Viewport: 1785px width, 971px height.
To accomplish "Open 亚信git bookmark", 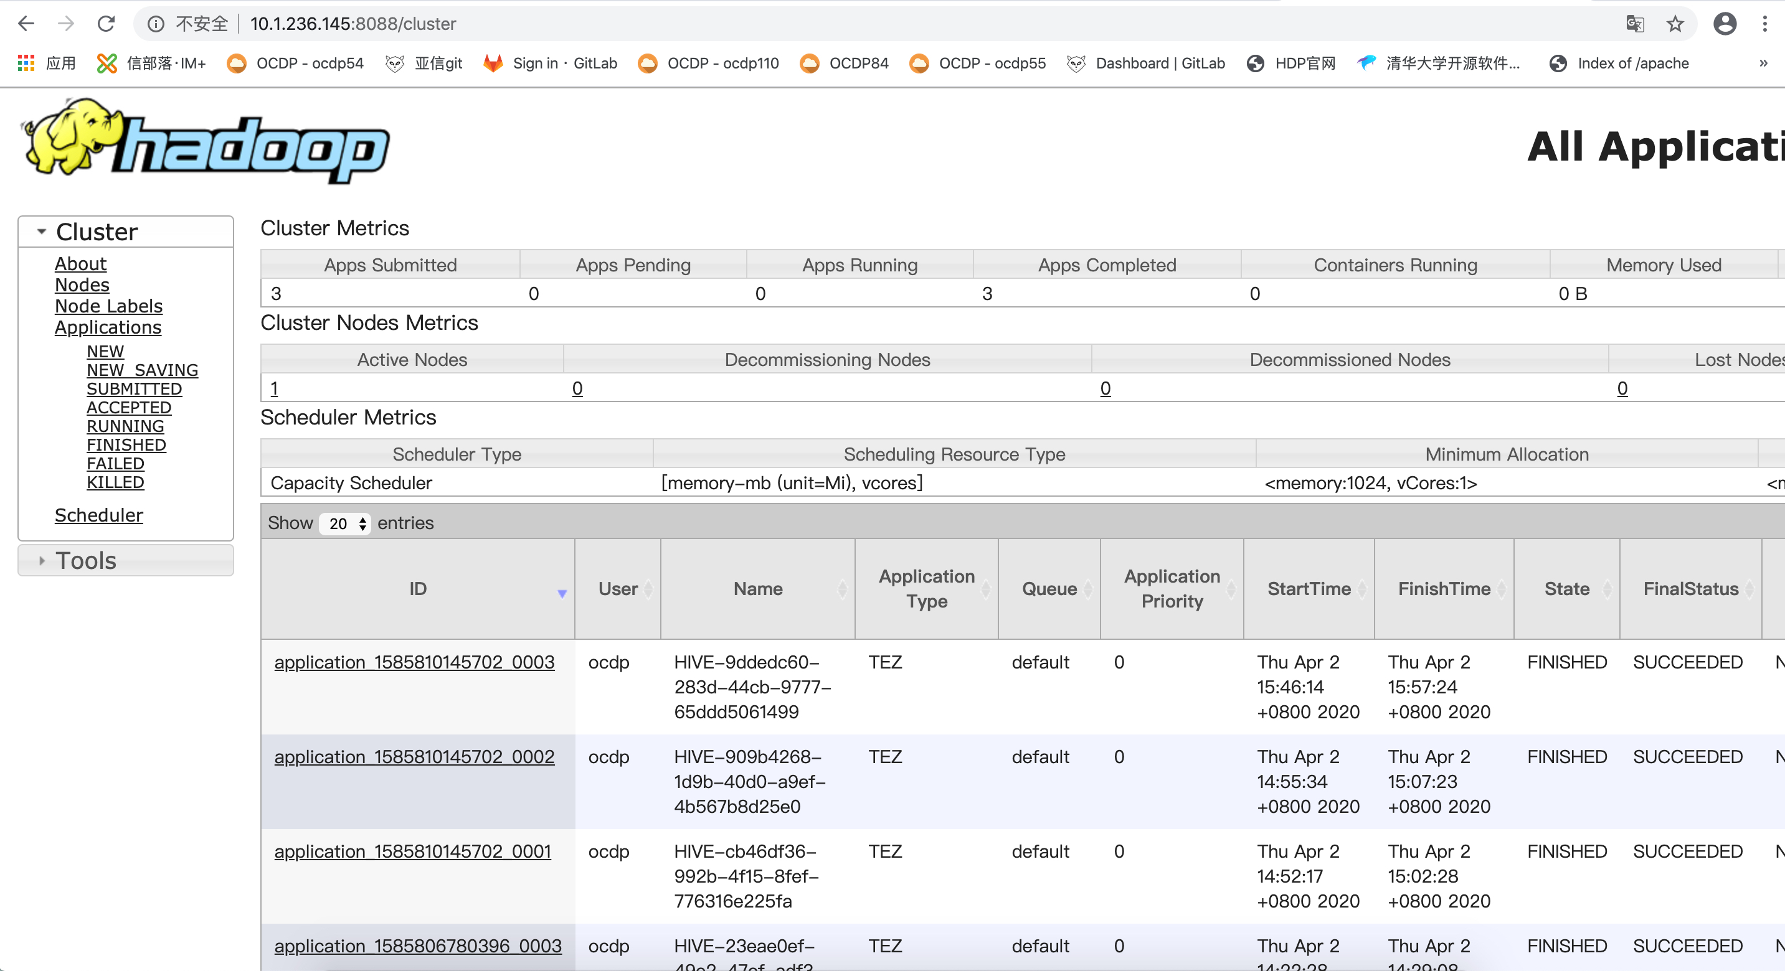I will click(x=424, y=63).
